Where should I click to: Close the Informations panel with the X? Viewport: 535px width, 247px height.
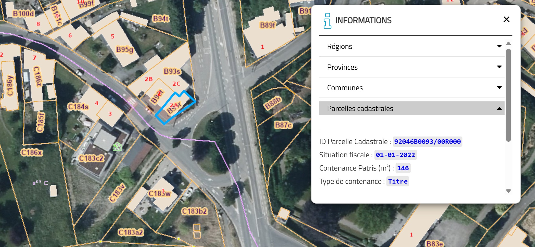tap(506, 19)
